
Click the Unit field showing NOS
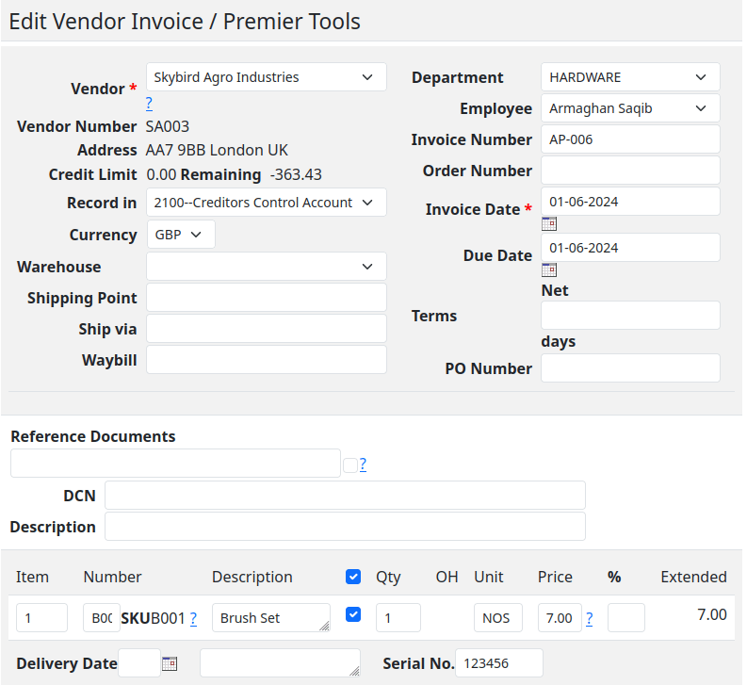[x=497, y=618]
